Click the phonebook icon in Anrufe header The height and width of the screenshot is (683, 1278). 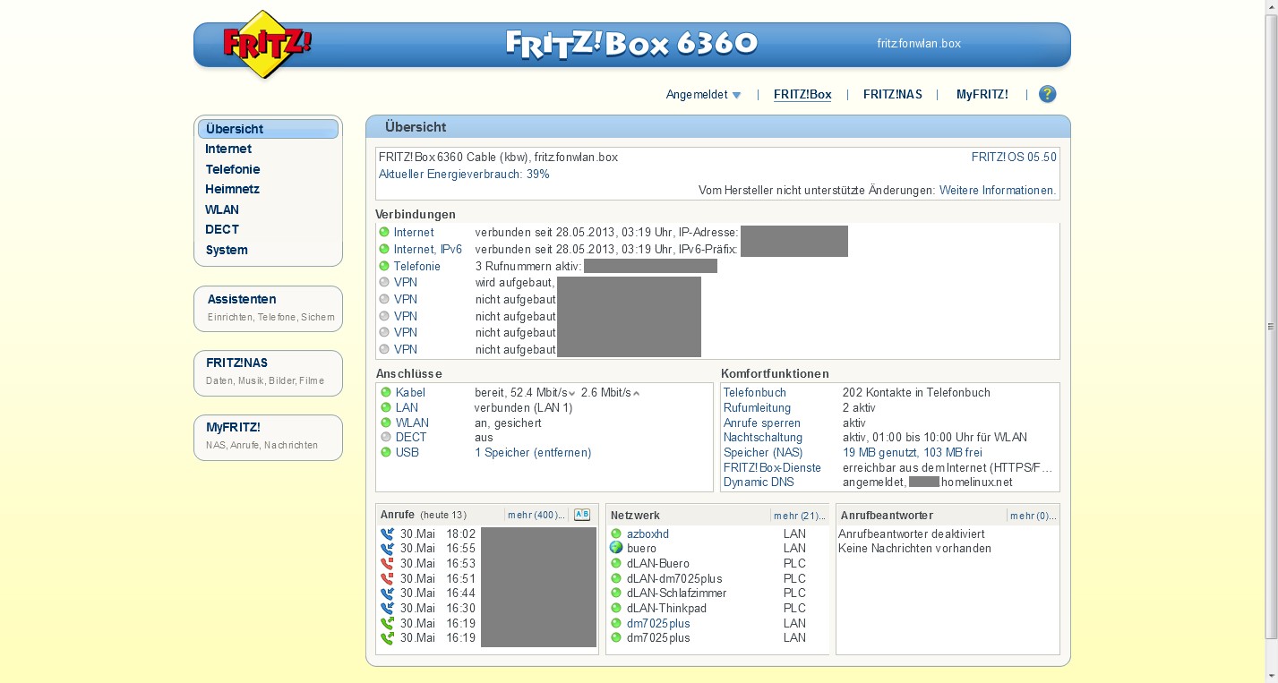582,515
